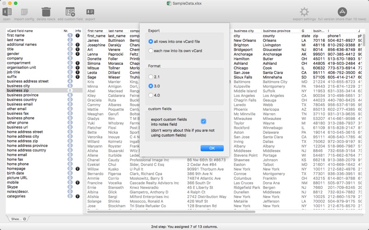Select 'all rows into one vCard file'
The height and width of the screenshot is (230, 369).
pyautogui.click(x=151, y=41)
